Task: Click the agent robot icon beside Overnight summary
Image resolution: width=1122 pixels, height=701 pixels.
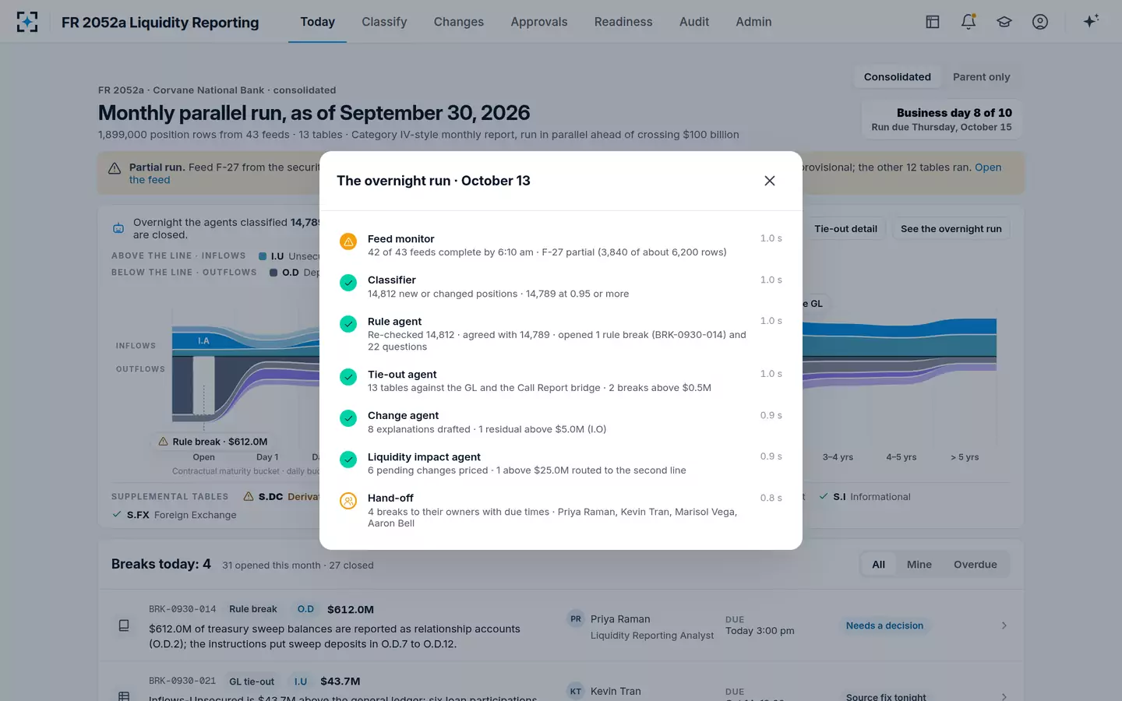Action: pos(118,228)
